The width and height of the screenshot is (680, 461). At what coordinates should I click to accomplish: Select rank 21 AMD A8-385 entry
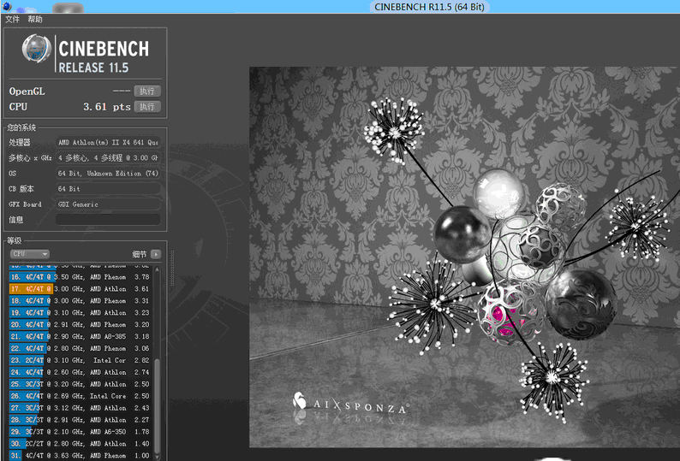tap(81, 337)
